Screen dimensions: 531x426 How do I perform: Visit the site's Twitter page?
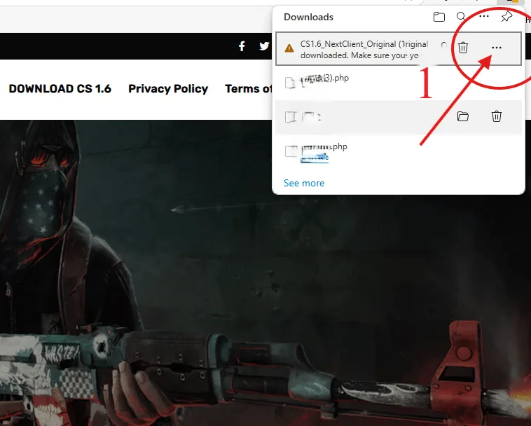click(x=264, y=46)
